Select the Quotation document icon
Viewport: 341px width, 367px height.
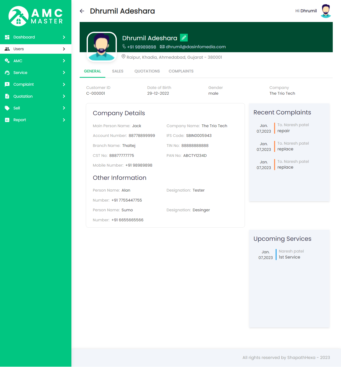point(7,96)
